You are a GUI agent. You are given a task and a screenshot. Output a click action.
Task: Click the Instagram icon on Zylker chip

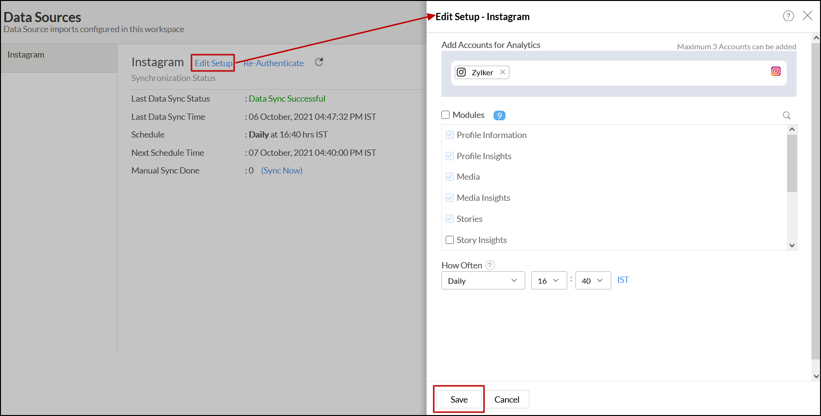point(461,72)
